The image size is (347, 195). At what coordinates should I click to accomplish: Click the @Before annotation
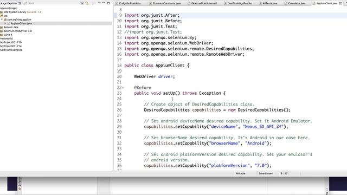143,88
